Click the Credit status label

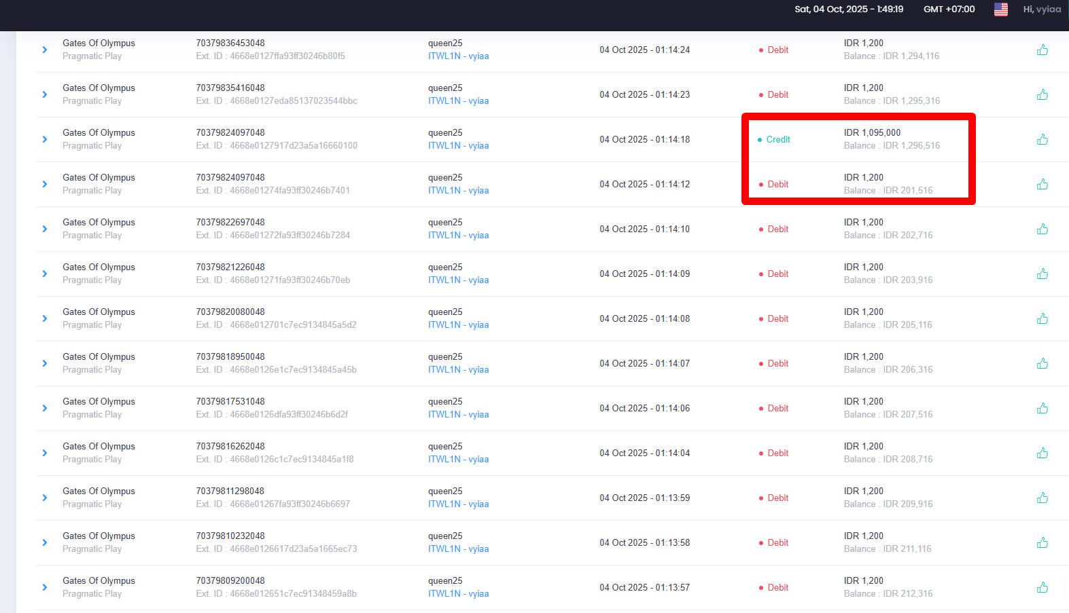[778, 139]
